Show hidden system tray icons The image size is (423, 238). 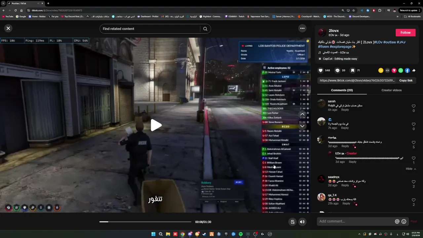tap(359, 234)
